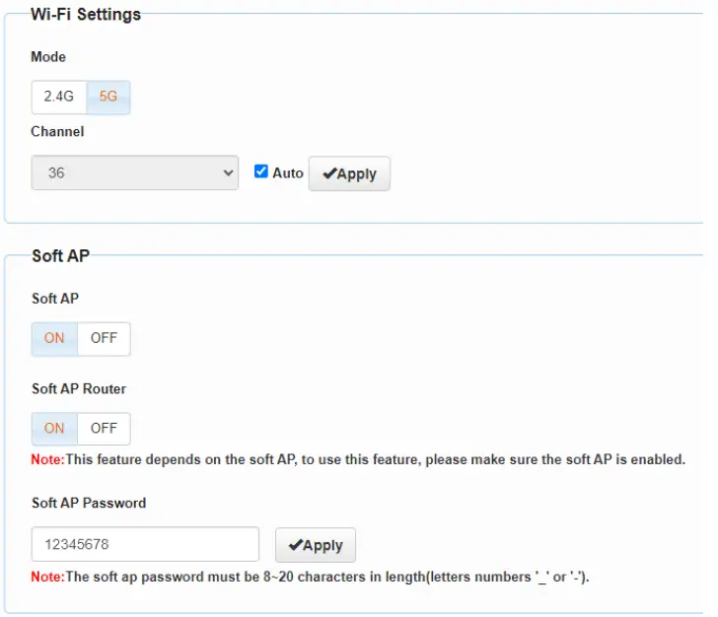Open the Channel dropdown showing 36
Screen dimensions: 718x617
134,172
